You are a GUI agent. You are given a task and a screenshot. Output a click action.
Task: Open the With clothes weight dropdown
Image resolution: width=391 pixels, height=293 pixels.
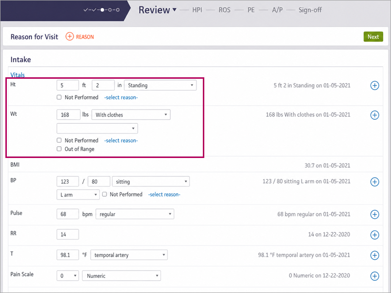tap(131, 115)
